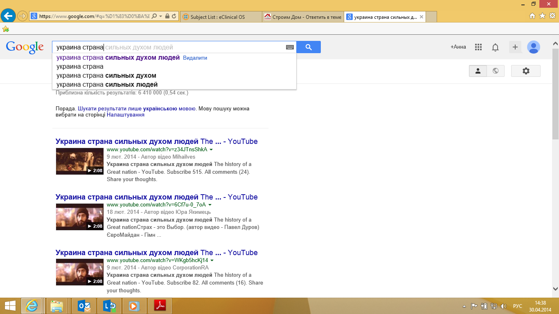Image resolution: width=559 pixels, height=314 pixels.
Task: Switch to the Строим Дом tab
Action: click(x=303, y=17)
